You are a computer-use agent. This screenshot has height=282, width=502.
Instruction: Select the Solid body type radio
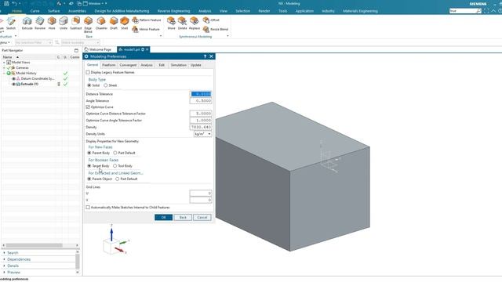[89, 85]
